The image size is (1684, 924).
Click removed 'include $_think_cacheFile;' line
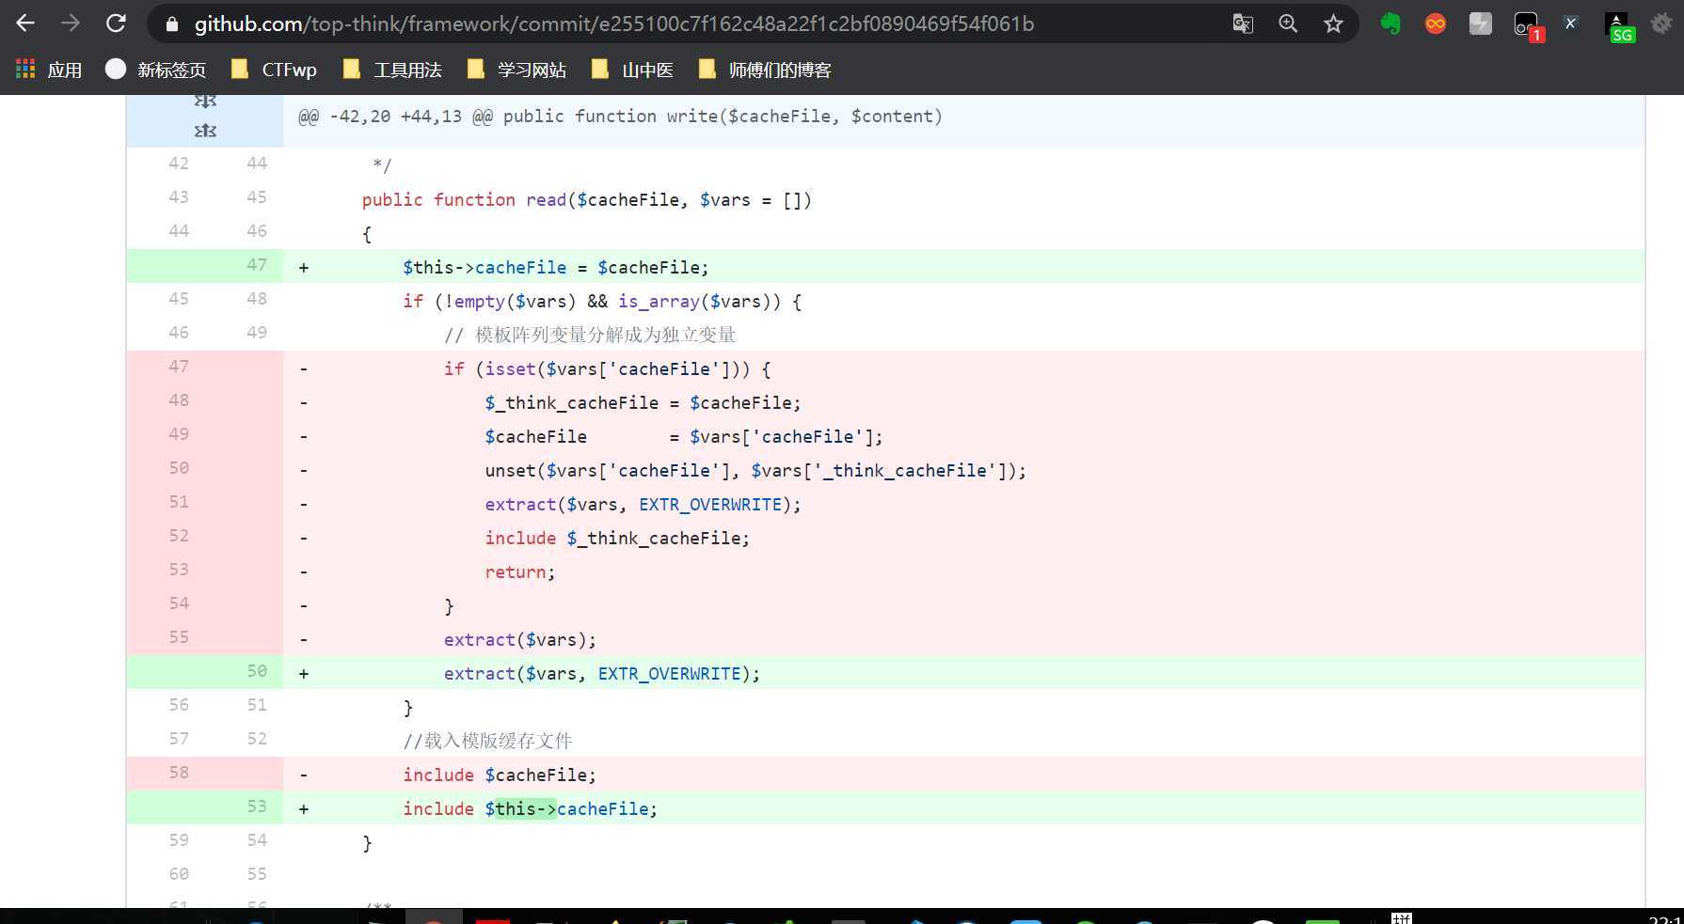(x=617, y=538)
